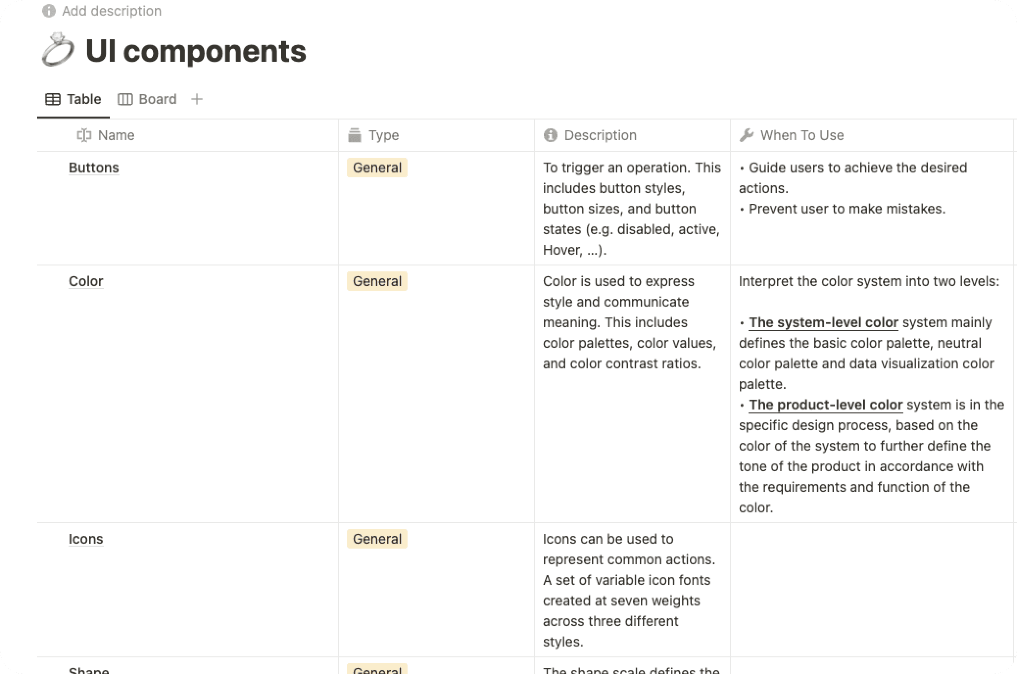Click the Type column stack icon
Screen dimensions: 1017x674
(354, 135)
